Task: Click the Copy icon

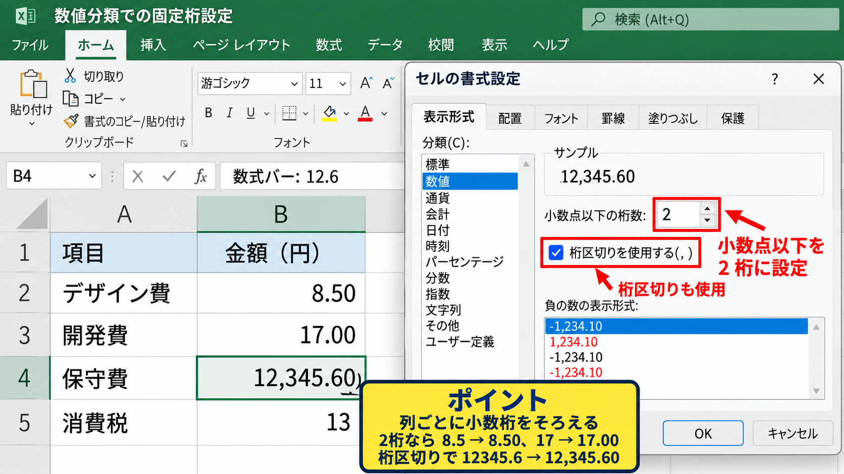Action: 71,98
